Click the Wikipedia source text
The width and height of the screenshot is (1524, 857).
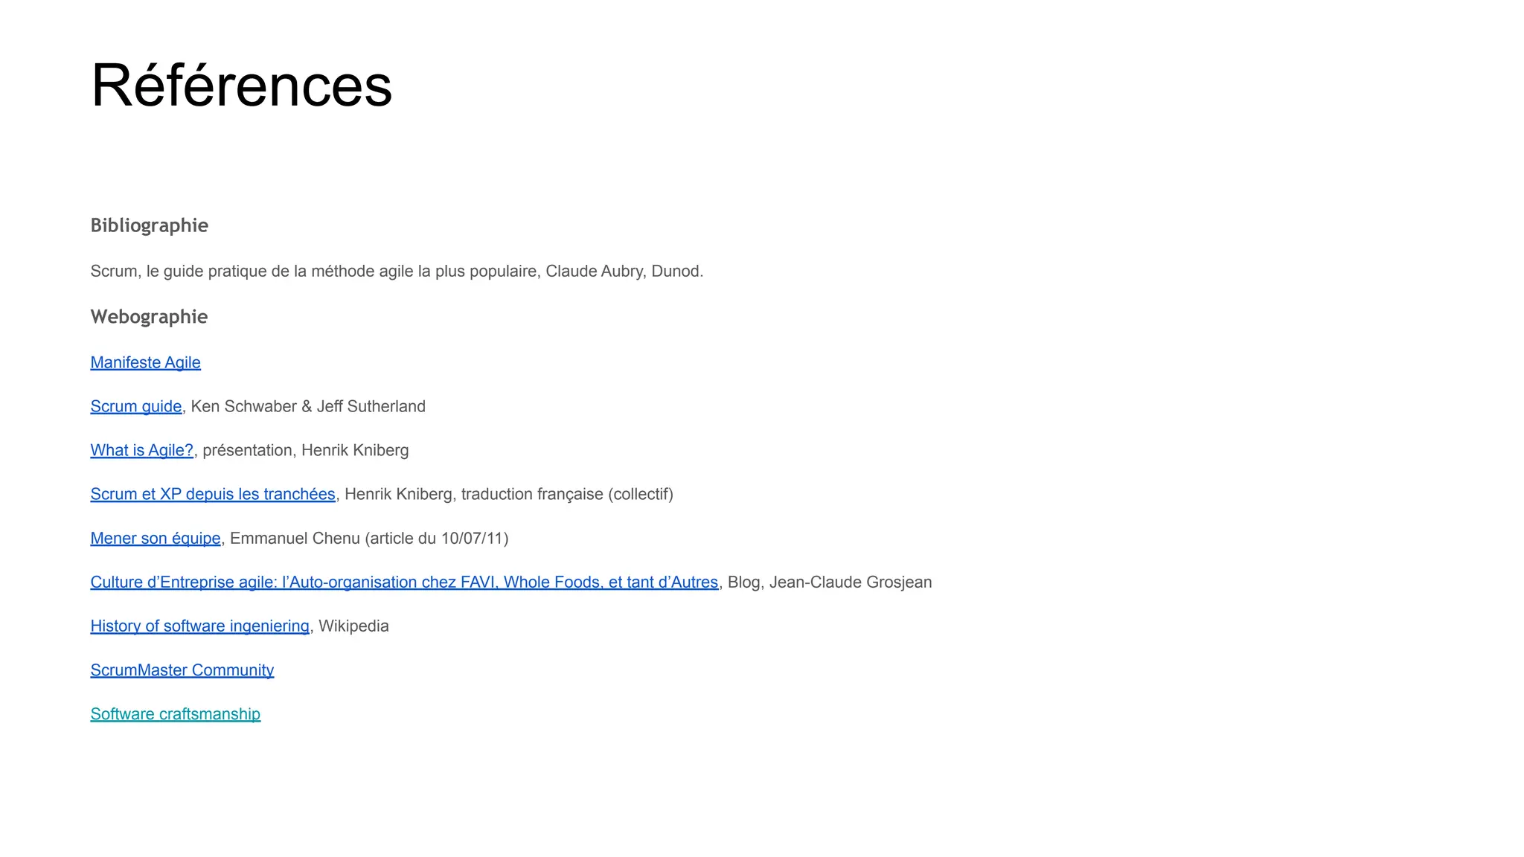pyautogui.click(x=353, y=626)
